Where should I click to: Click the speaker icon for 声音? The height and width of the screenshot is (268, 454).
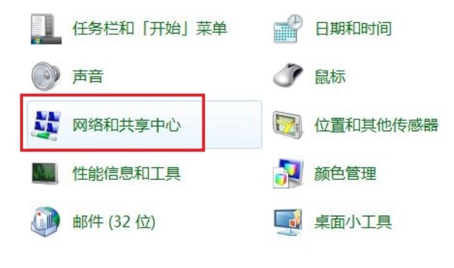tap(46, 76)
